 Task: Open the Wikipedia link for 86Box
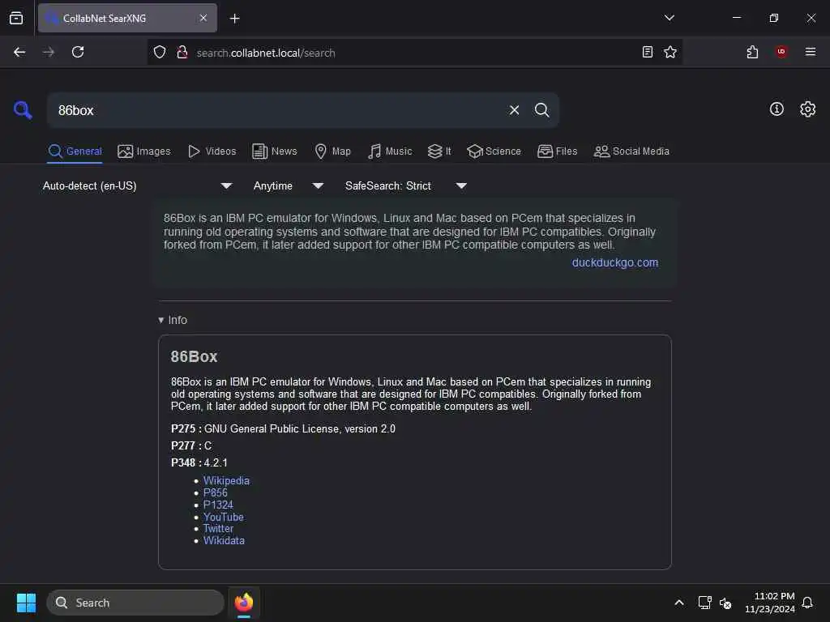[226, 480]
